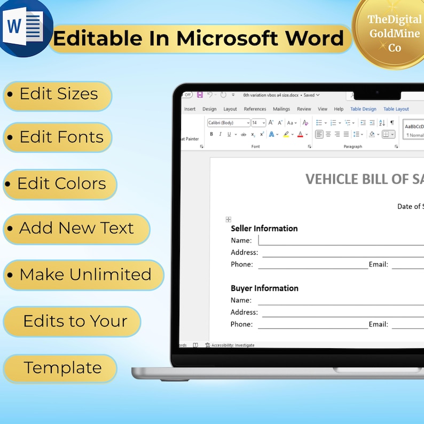This screenshot has height=424, width=424.
Task: Open the Table Design tab
Action: click(x=363, y=109)
